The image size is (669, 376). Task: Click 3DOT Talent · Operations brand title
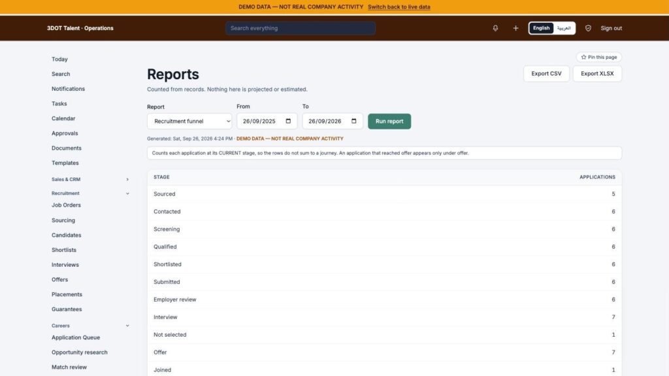(x=80, y=28)
